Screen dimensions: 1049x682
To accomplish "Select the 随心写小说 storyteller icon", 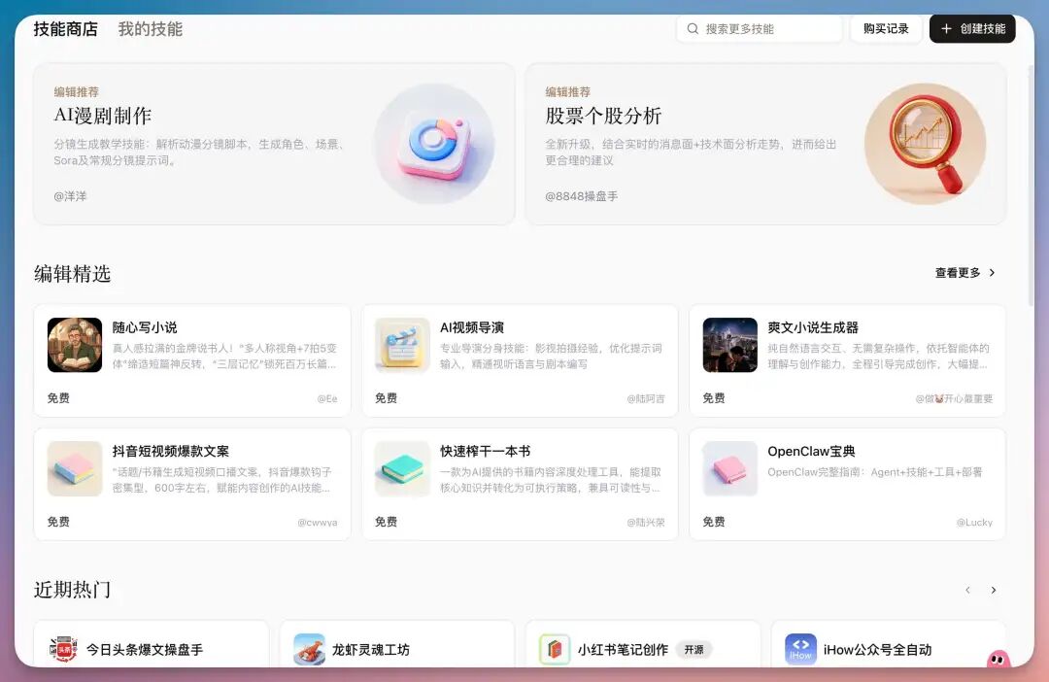I will 74,344.
